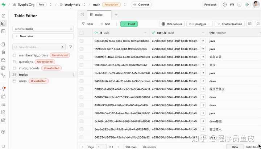Open RLS policies button
This screenshot has width=261, height=149.
pyautogui.click(x=172, y=24)
